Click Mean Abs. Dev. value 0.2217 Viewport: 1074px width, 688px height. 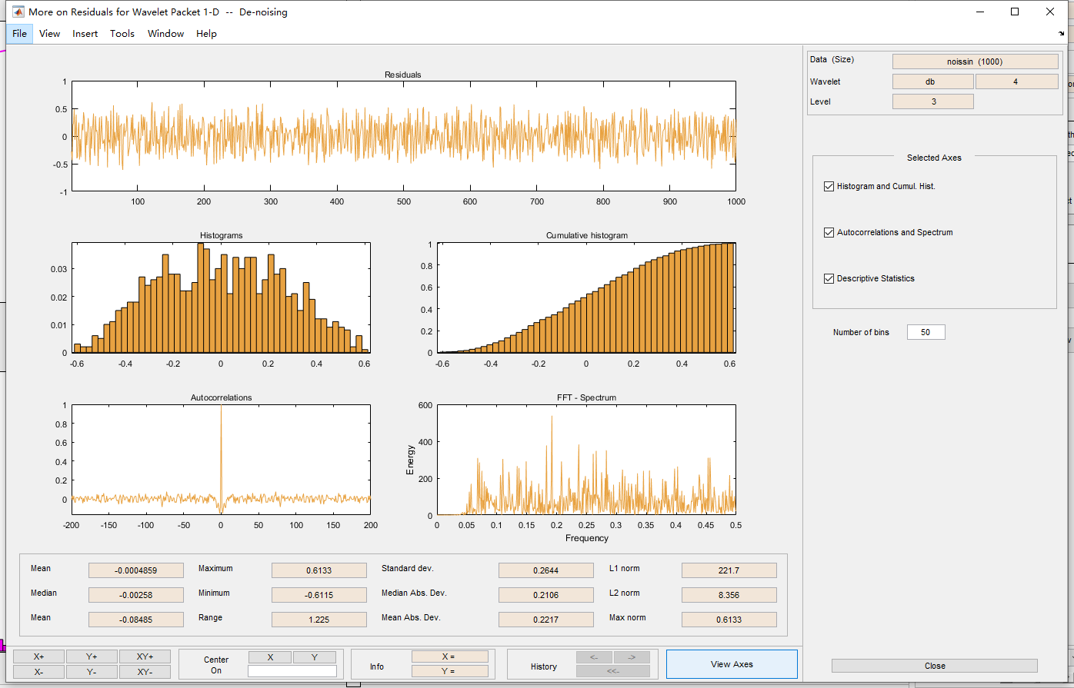click(x=546, y=620)
